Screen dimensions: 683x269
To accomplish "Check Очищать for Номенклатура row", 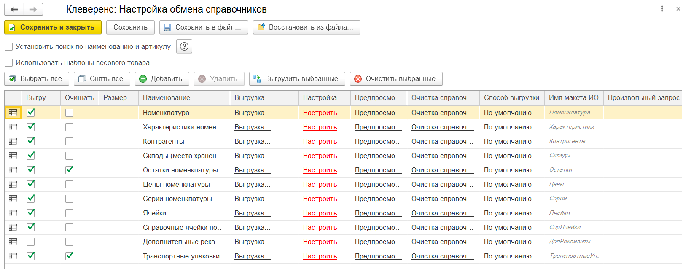I will click(x=70, y=113).
